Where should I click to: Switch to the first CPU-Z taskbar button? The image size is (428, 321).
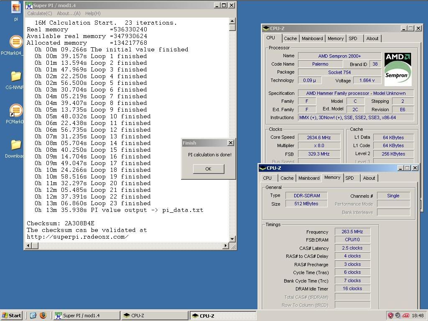[x=155, y=316]
